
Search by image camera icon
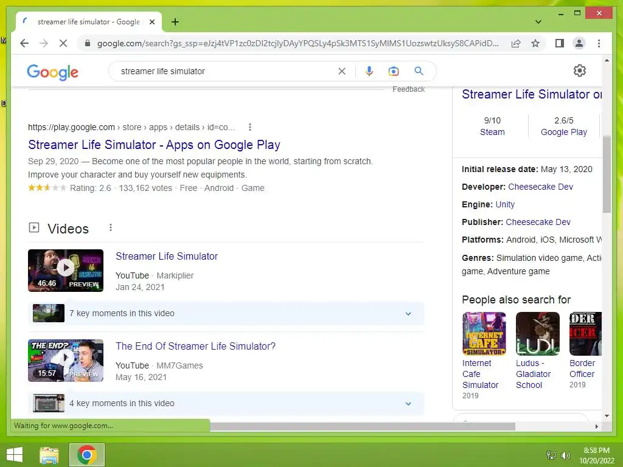pos(394,71)
